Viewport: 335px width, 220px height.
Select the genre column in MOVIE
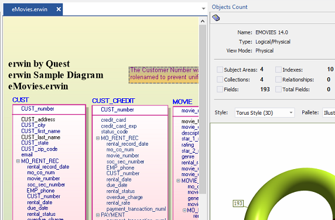click(x=188, y=157)
